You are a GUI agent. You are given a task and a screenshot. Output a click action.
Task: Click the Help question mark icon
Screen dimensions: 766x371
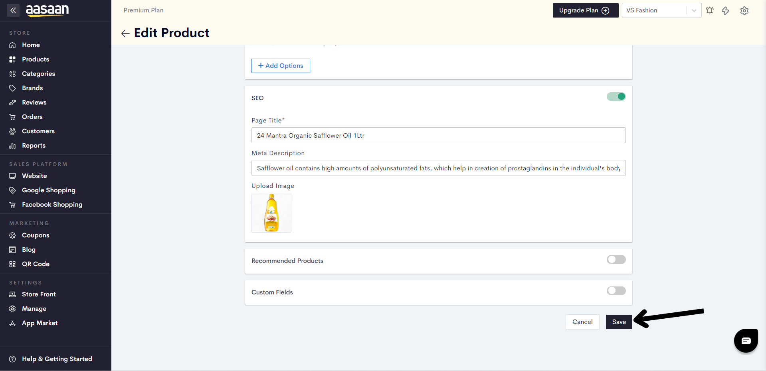(x=12, y=359)
